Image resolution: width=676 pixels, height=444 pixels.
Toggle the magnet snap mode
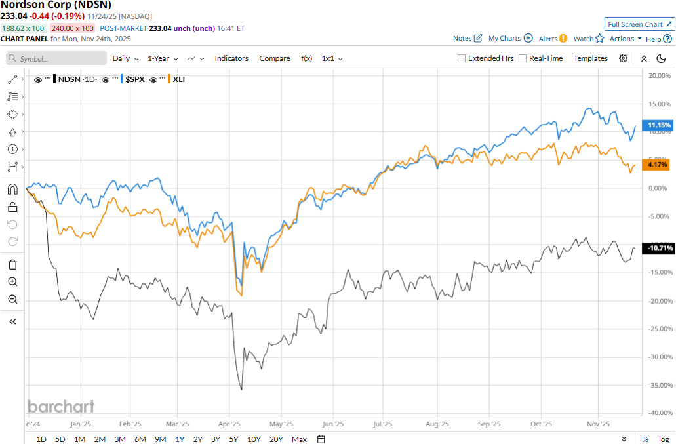(x=12, y=190)
